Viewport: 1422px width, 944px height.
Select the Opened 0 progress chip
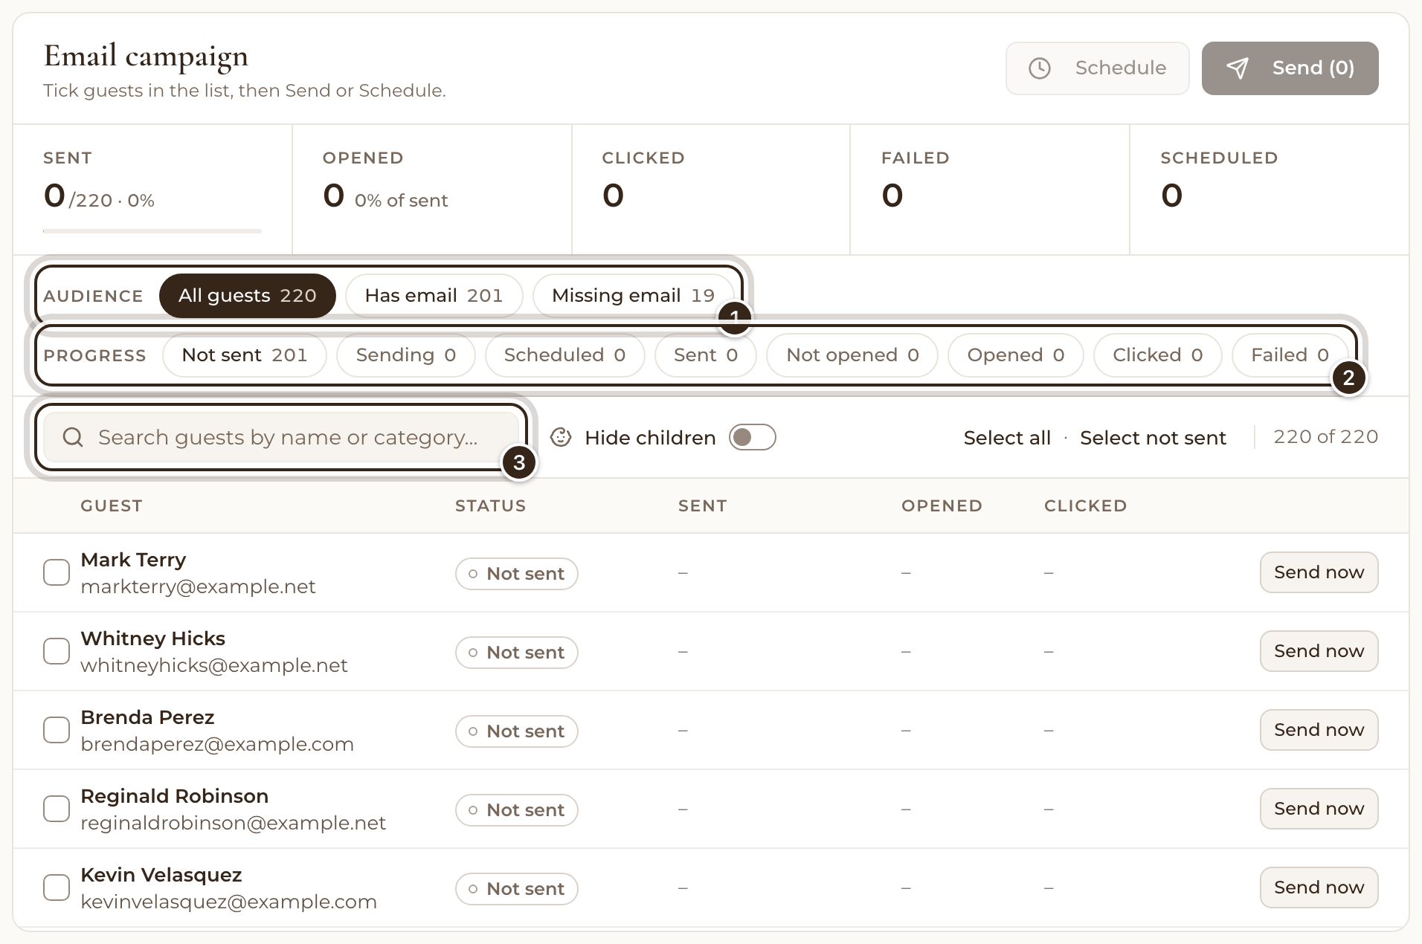click(1015, 355)
